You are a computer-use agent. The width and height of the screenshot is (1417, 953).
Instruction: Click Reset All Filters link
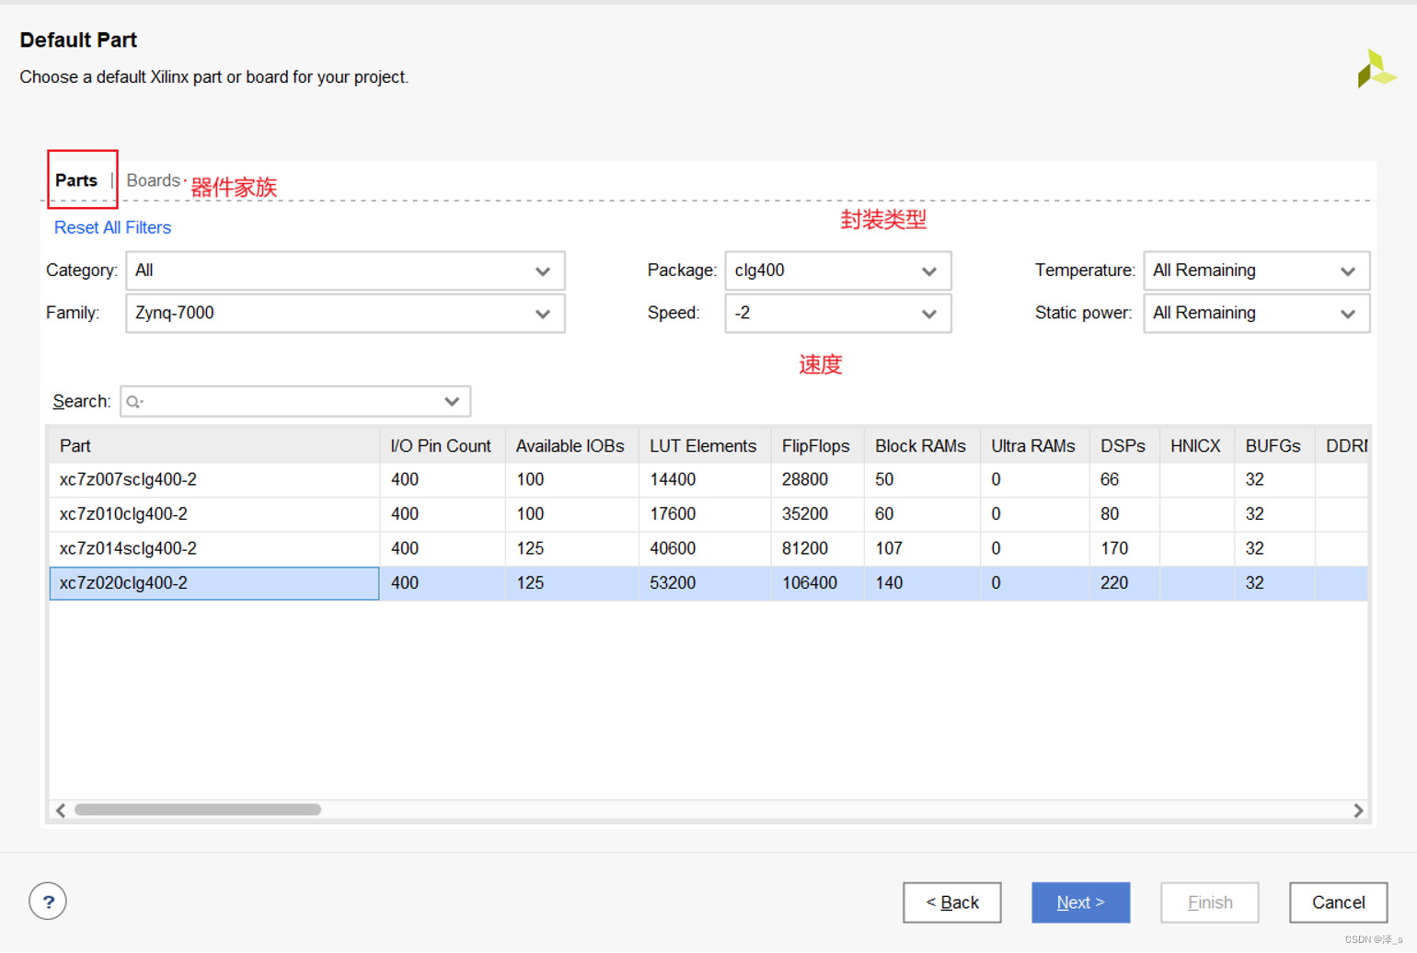click(112, 227)
